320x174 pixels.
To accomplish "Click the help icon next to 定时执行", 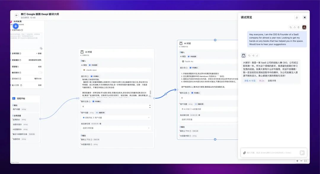I will pyautogui.click(x=20, y=79).
